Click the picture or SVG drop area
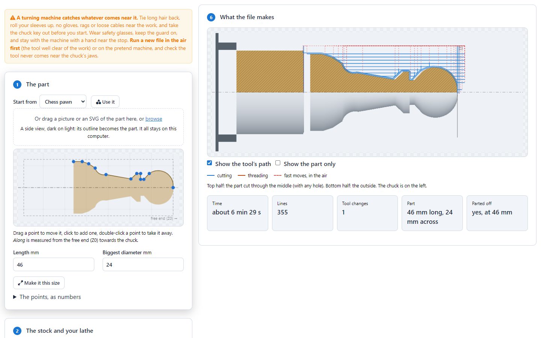Image resolution: width=541 pixels, height=338 pixels. [x=98, y=127]
